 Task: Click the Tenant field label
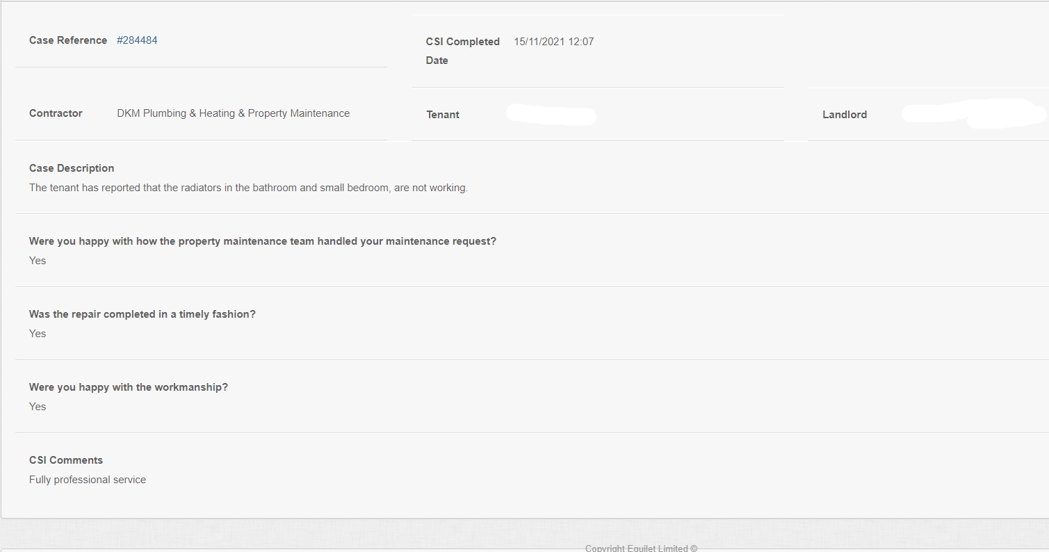(443, 115)
